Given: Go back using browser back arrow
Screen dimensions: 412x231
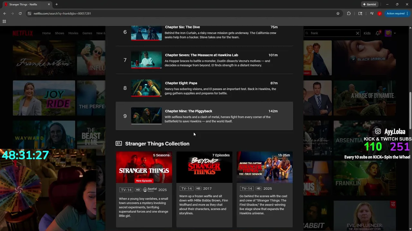Looking at the screenshot, I should (5, 13).
